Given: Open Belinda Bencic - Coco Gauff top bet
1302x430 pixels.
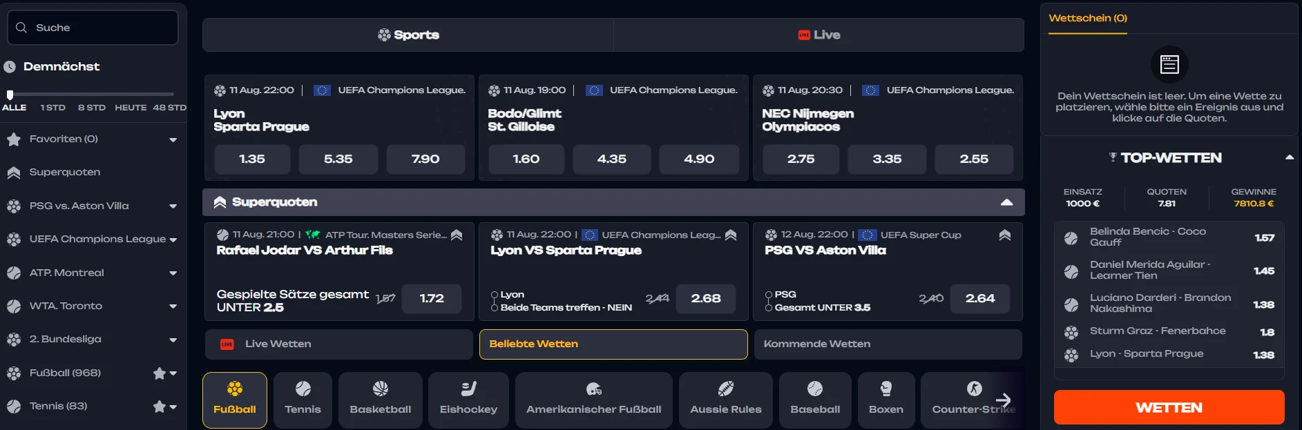Looking at the screenshot, I should [1169, 237].
